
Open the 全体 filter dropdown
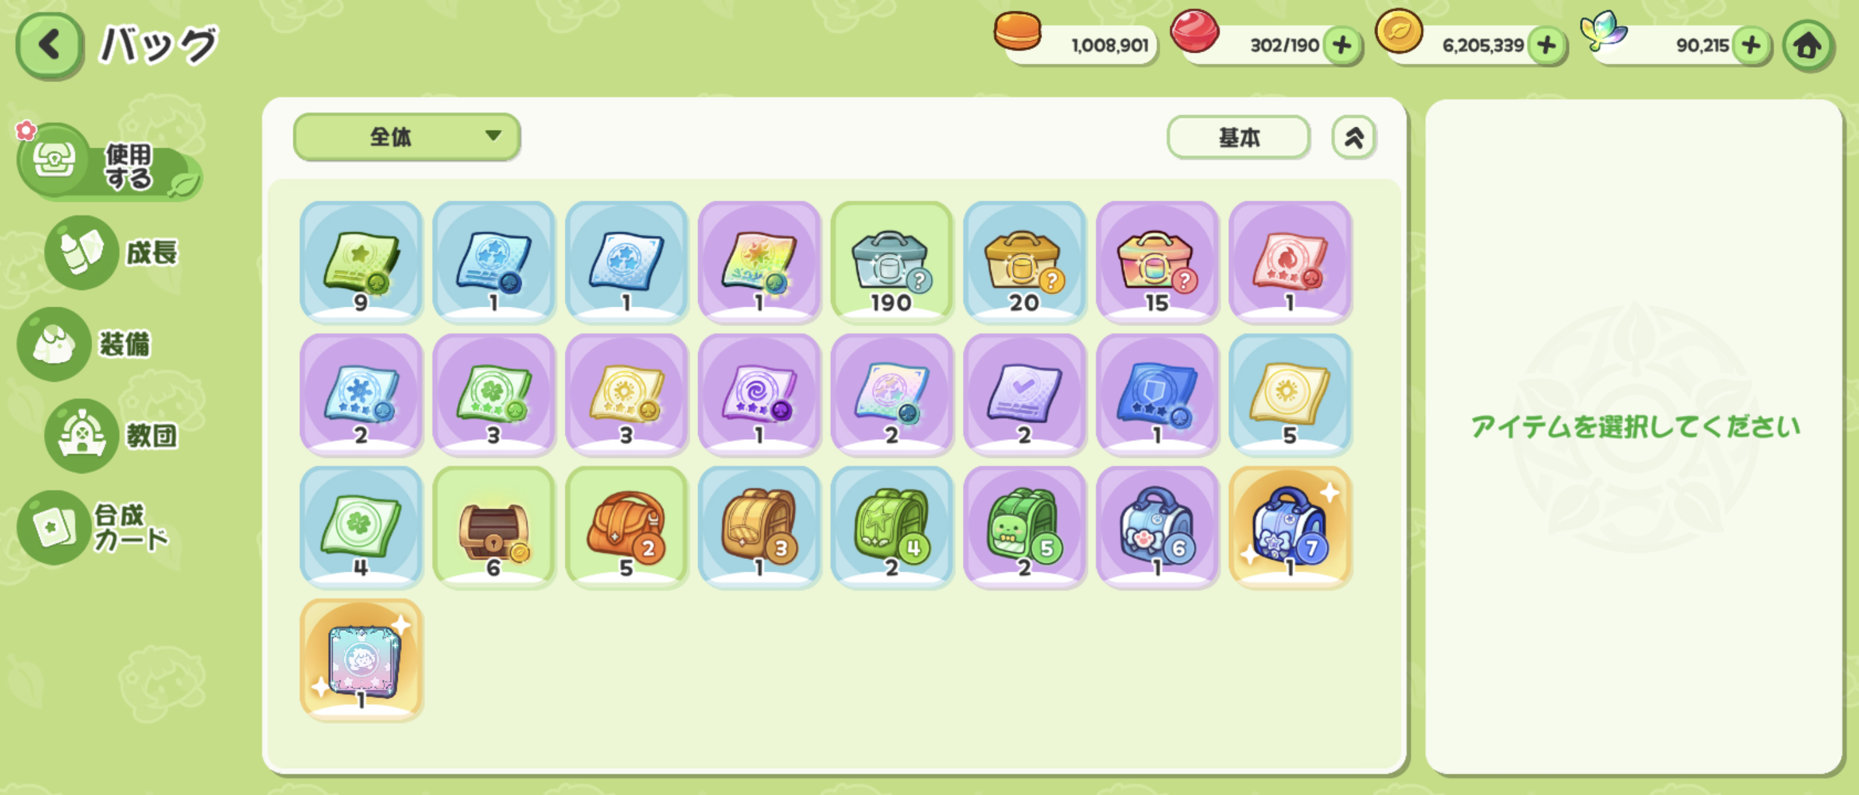pyautogui.click(x=406, y=136)
